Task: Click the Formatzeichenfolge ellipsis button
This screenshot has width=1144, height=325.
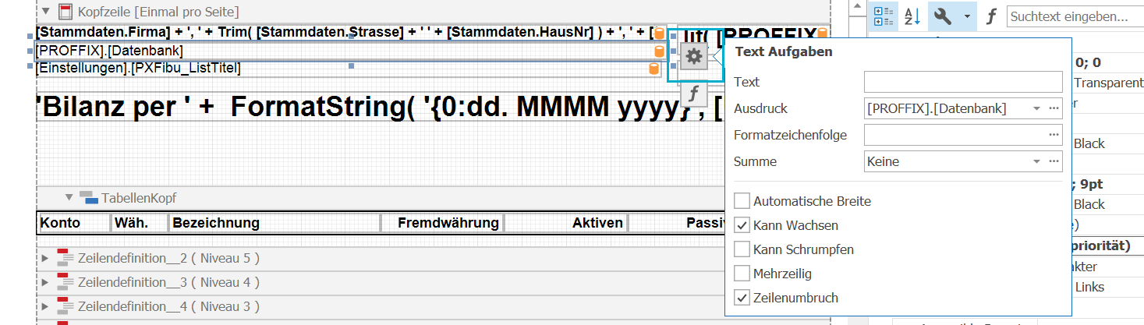Action: pyautogui.click(x=1054, y=135)
